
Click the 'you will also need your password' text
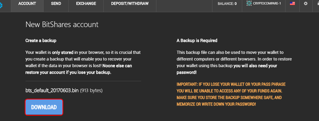tap(227, 69)
